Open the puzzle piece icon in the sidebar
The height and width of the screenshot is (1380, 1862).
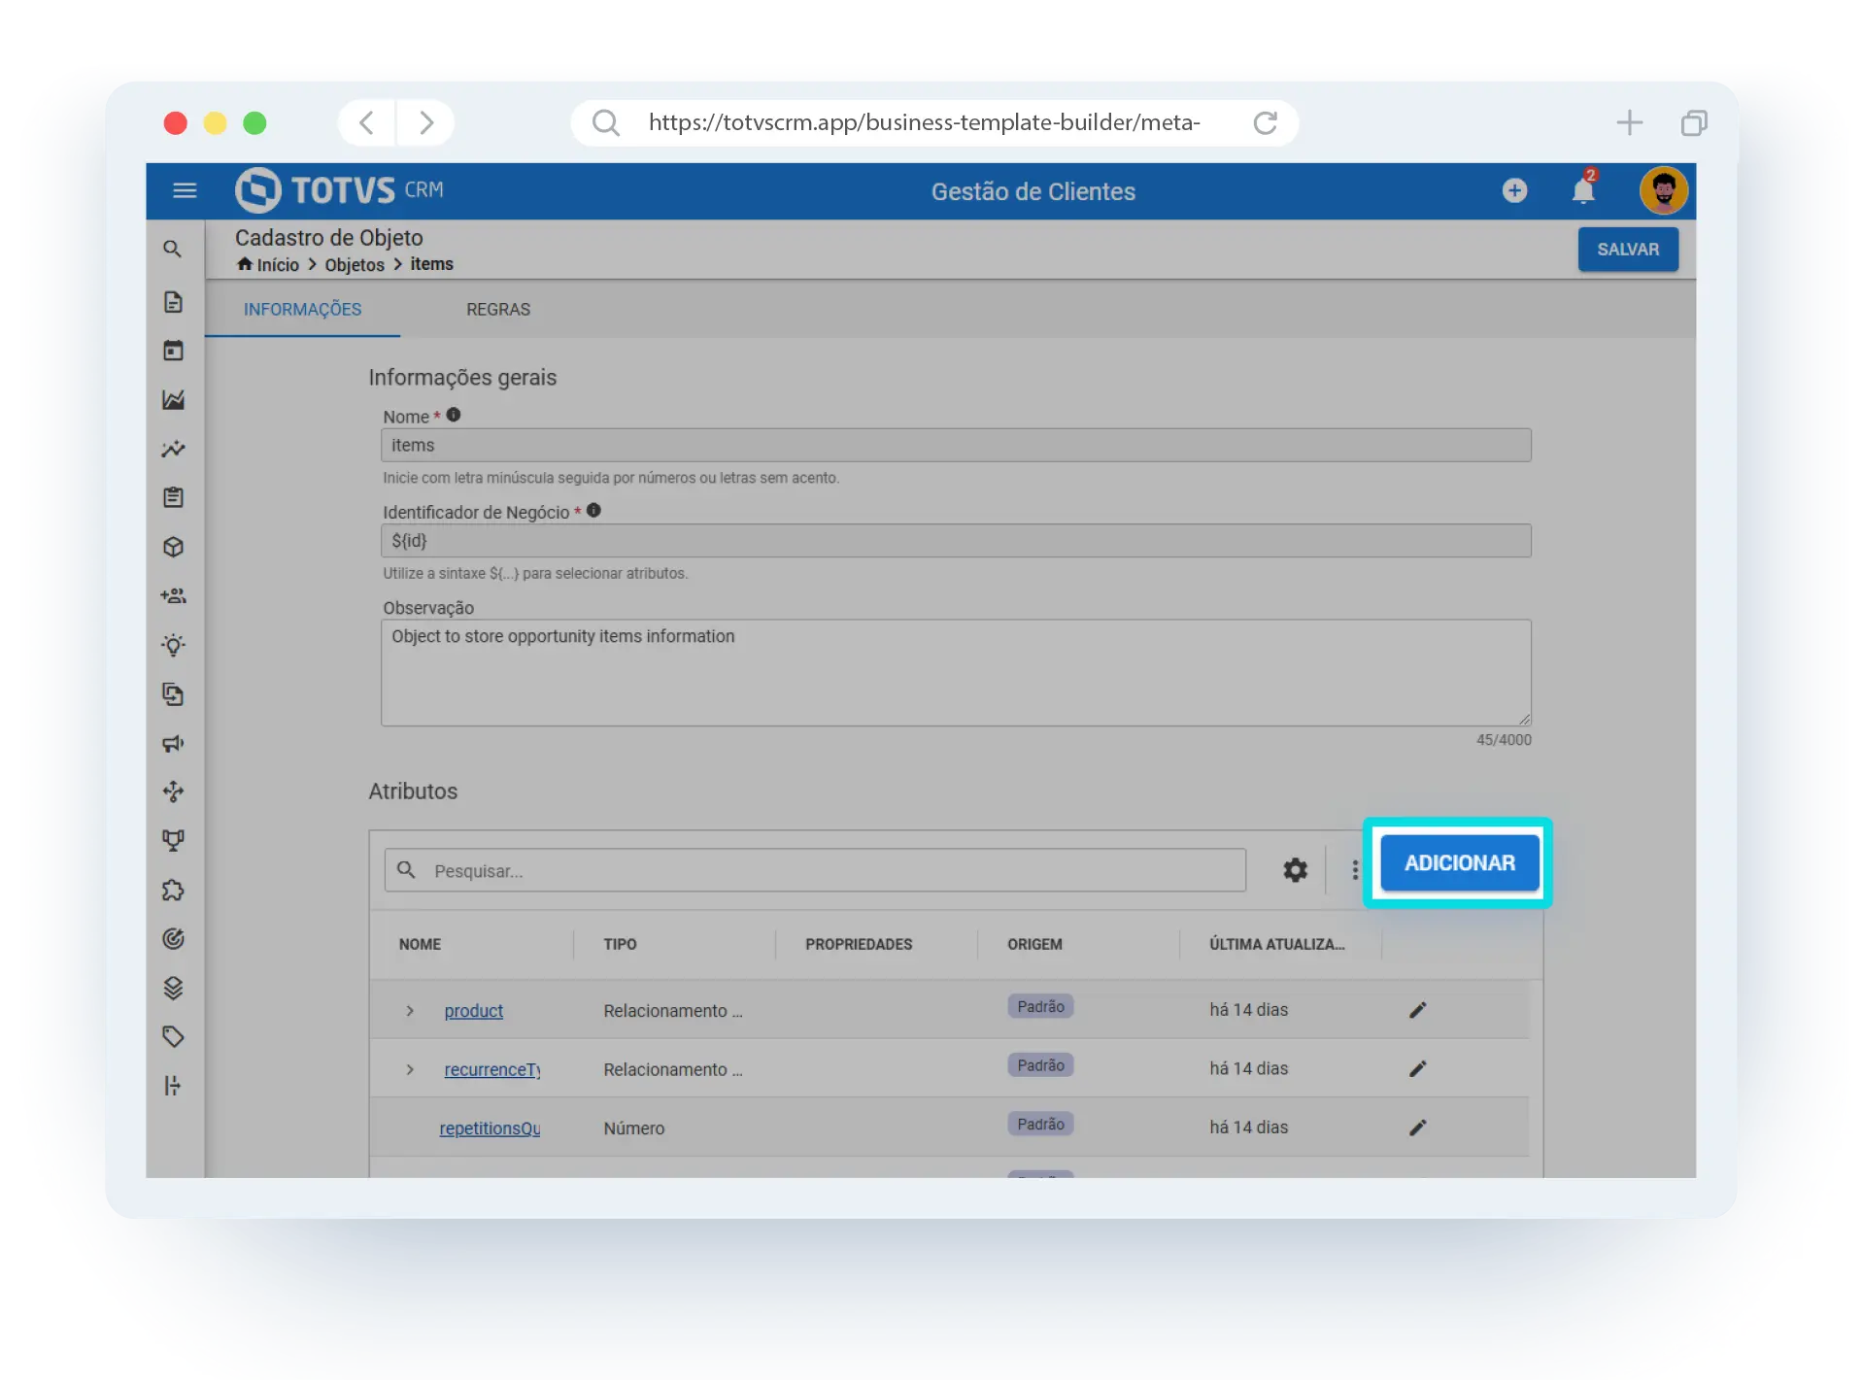click(173, 890)
